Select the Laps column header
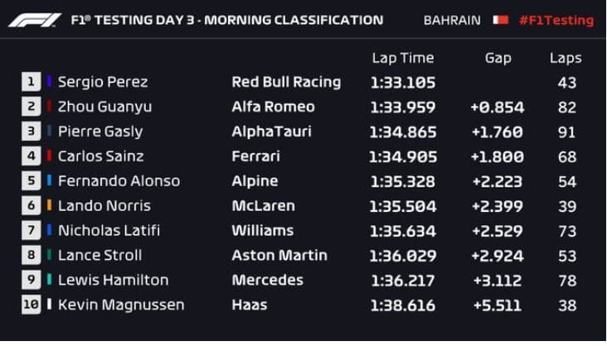The height and width of the screenshot is (346, 607). pyautogui.click(x=566, y=58)
